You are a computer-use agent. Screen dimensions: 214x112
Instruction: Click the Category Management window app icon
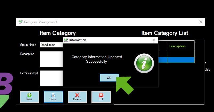[21, 22]
